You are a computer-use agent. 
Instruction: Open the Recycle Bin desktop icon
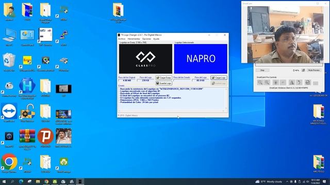pos(9,62)
